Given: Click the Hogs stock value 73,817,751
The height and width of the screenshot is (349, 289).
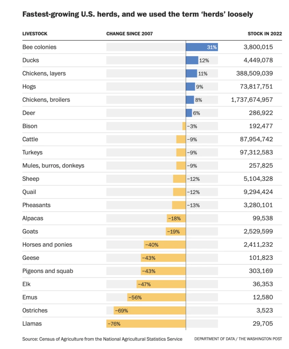Looking at the screenshot, I should point(256,87).
